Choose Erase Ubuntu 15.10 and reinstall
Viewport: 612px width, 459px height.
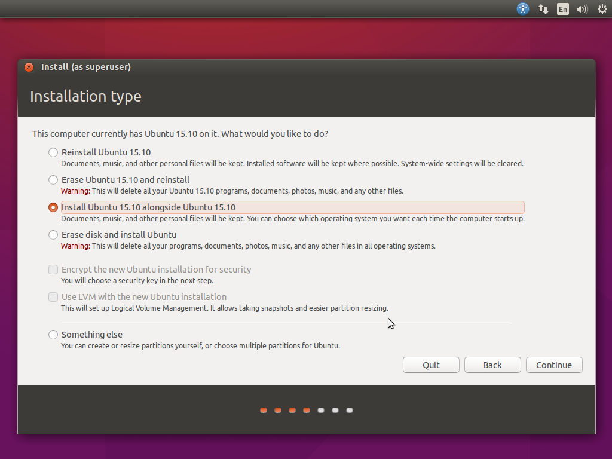pyautogui.click(x=54, y=180)
